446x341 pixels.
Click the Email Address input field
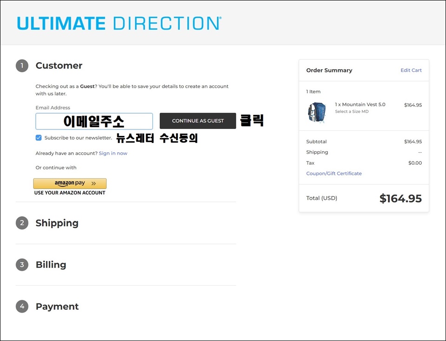coord(94,122)
